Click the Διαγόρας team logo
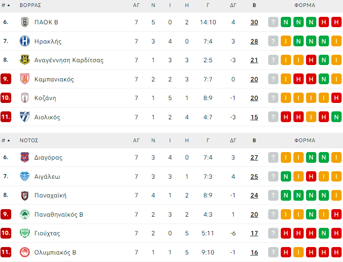Viewport: 343px width, 262px height. tap(25, 158)
